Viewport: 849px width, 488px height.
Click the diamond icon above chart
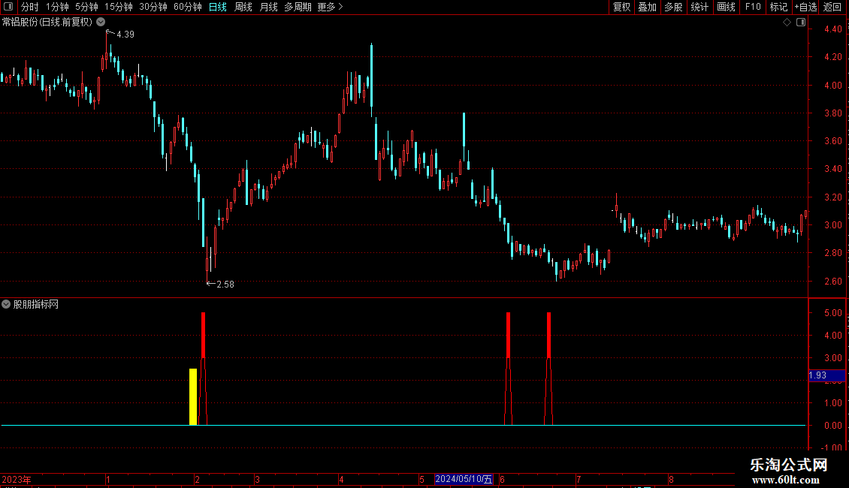(787, 23)
